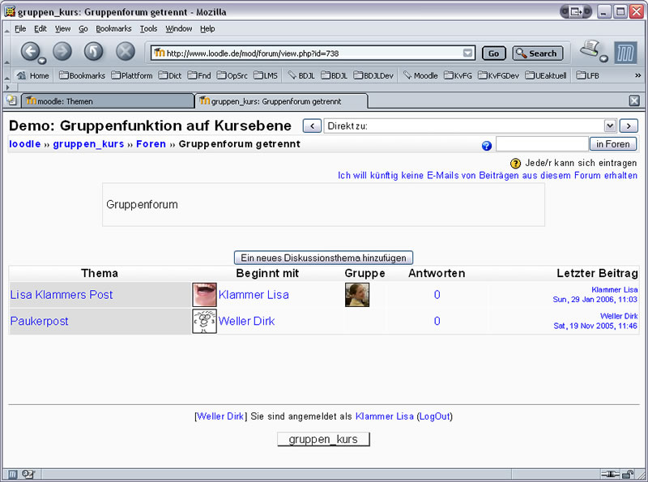This screenshot has width=648, height=482.
Task: Open Klammer Lisa's profile picture
Action: click(204, 295)
